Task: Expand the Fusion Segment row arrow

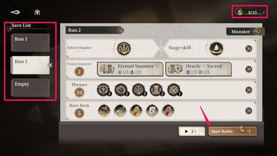Action: click(x=248, y=69)
